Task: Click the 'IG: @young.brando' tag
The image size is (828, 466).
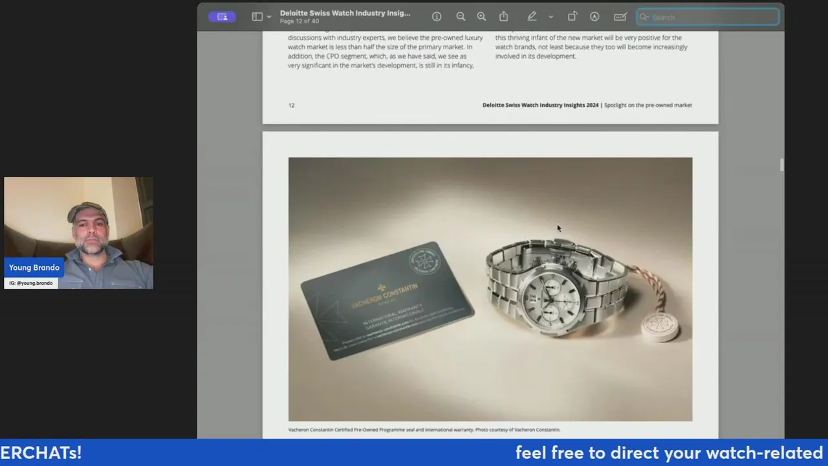Action: [31, 283]
